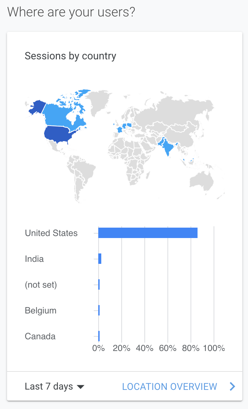Screen dimensions: 248x409
Task: Click the India bar in chart
Action: pos(100,259)
